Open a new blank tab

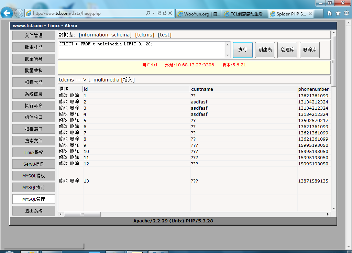[319, 14]
